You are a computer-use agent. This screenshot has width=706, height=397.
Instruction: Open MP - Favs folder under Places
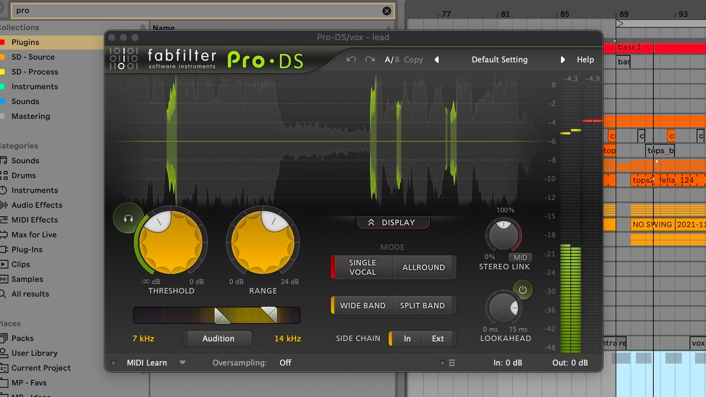pos(29,383)
